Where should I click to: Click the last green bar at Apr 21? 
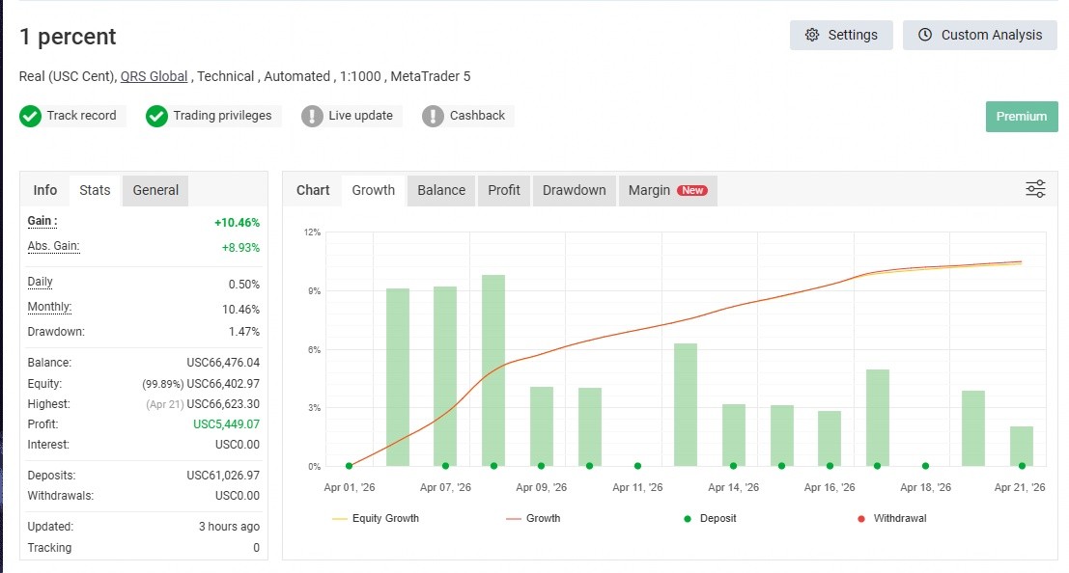tap(1022, 447)
